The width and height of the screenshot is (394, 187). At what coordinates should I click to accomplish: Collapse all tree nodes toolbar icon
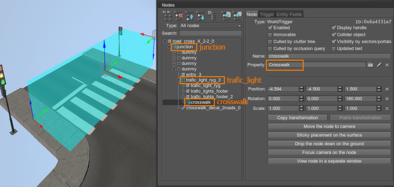tap(211, 16)
